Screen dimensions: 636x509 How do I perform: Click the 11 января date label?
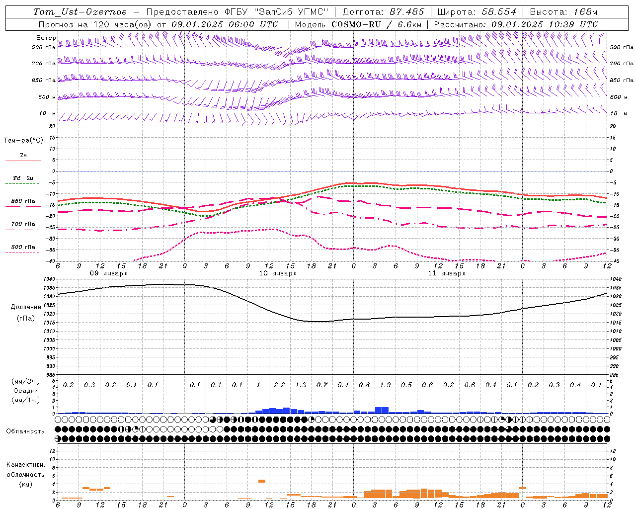447,273
